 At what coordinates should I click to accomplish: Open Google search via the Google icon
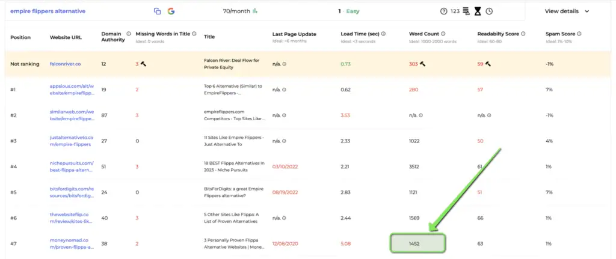coord(171,11)
